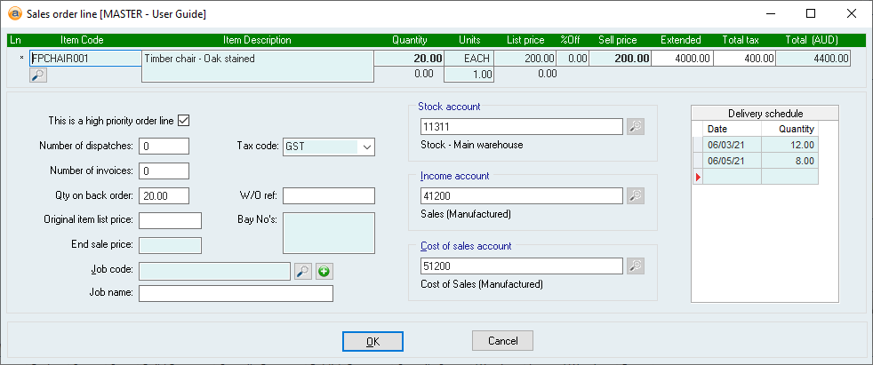Click the item code lookup magnifier icon

point(38,75)
